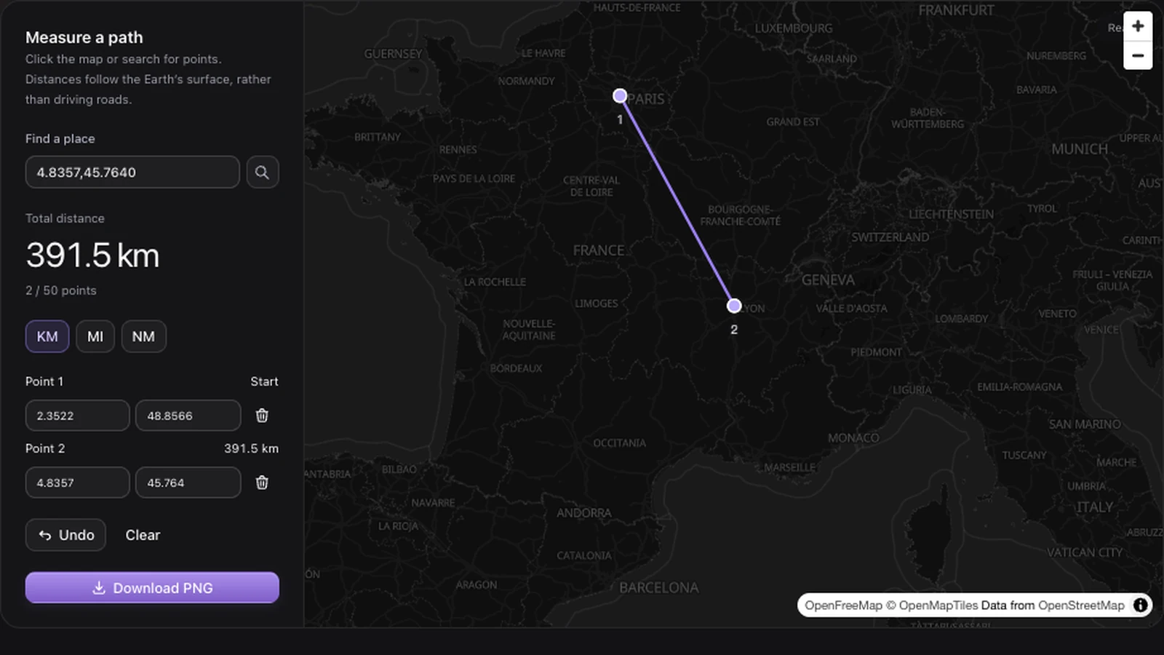Edit Point 1 longitude field 2.3522
Screen dimensions: 1164x655
coord(78,416)
